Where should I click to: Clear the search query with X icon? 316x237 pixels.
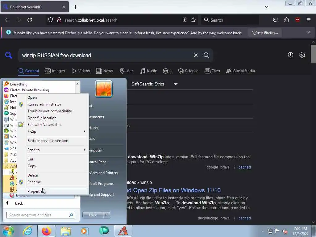click(x=196, y=55)
